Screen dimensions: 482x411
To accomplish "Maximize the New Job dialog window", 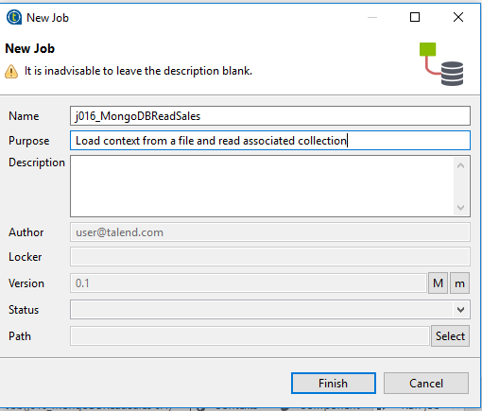I will [415, 17].
